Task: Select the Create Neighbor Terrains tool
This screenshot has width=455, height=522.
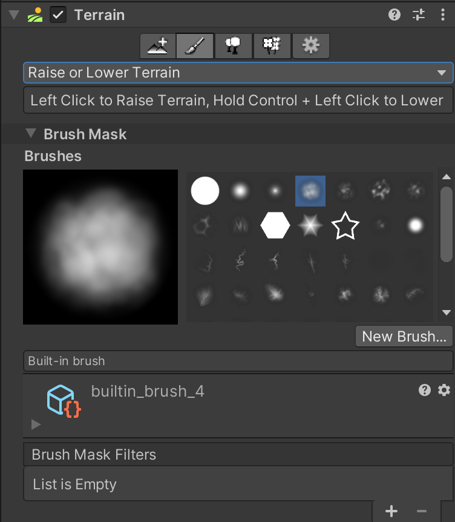Action: [x=157, y=45]
